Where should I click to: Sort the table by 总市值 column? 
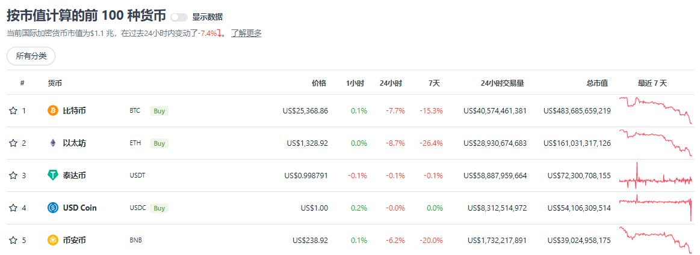click(x=597, y=83)
